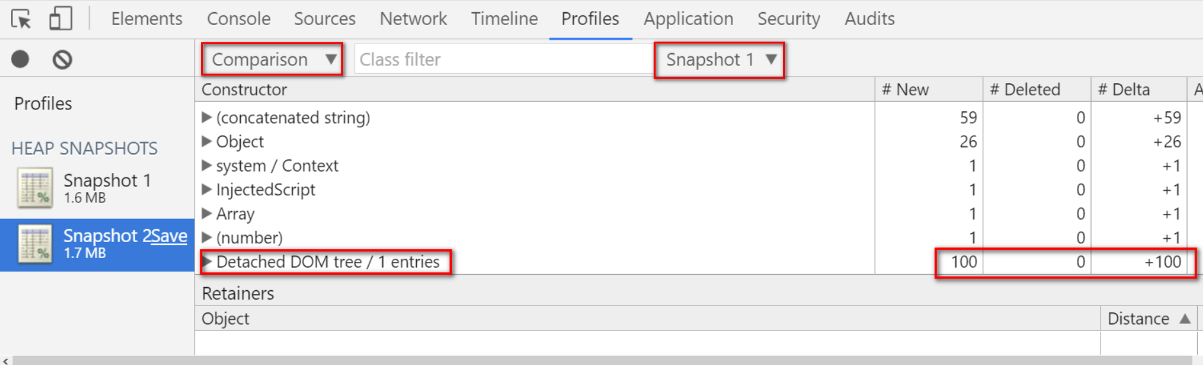Toggle the device toolbar icon
Image resolution: width=1203 pixels, height=365 pixels.
(61, 19)
